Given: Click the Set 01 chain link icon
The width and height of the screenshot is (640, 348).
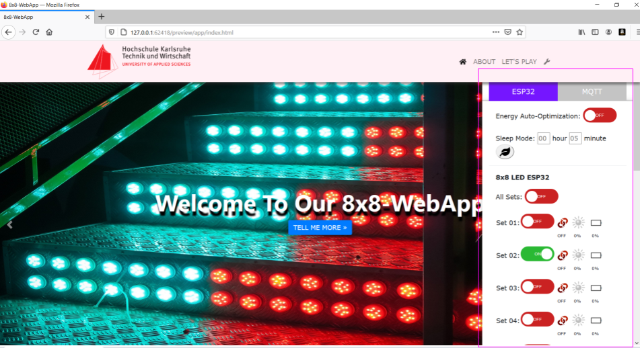Looking at the screenshot, I should click(x=563, y=222).
